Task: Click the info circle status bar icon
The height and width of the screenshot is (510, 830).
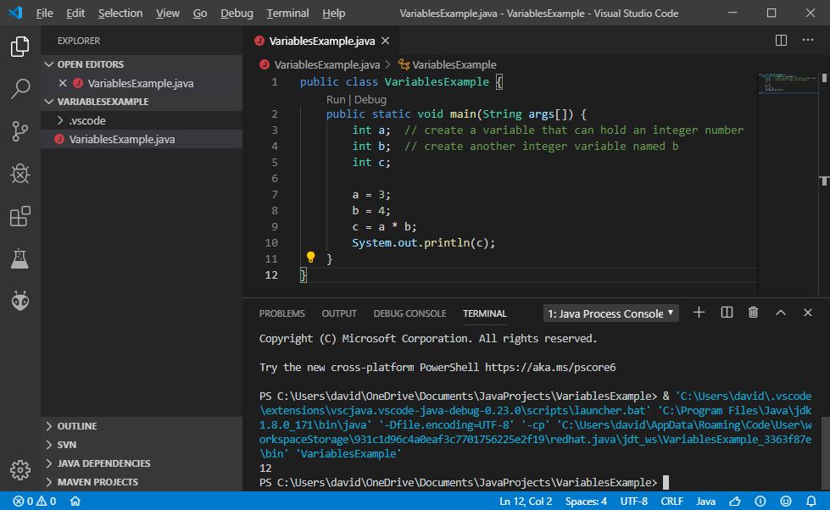Action: pos(760,501)
